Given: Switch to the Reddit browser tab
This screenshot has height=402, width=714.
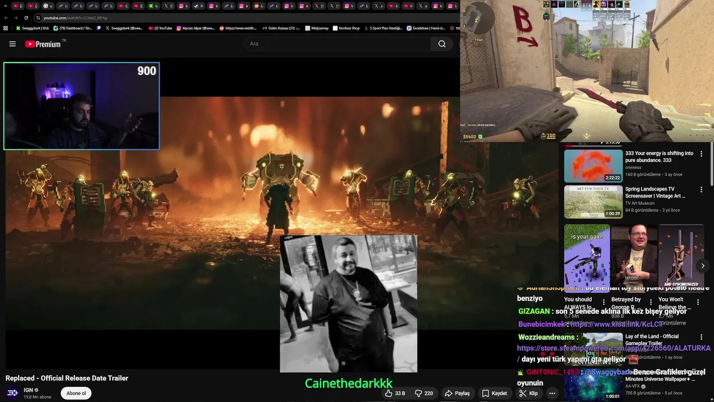Looking at the screenshot, I should (258, 6).
